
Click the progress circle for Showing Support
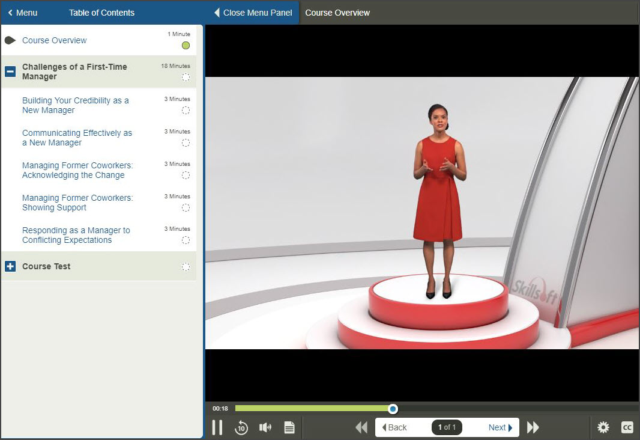[x=186, y=207]
